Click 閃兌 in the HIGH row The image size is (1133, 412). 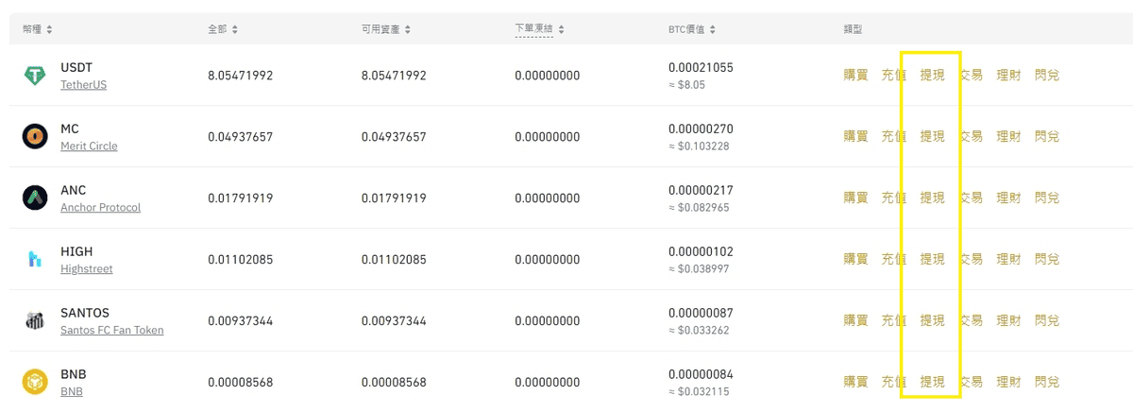[1046, 260]
